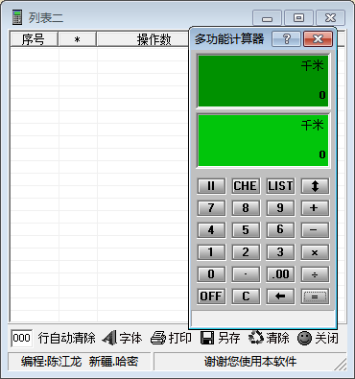The image size is (355, 379).
Task: Tap digit 1 on the calculator
Action: [211, 252]
